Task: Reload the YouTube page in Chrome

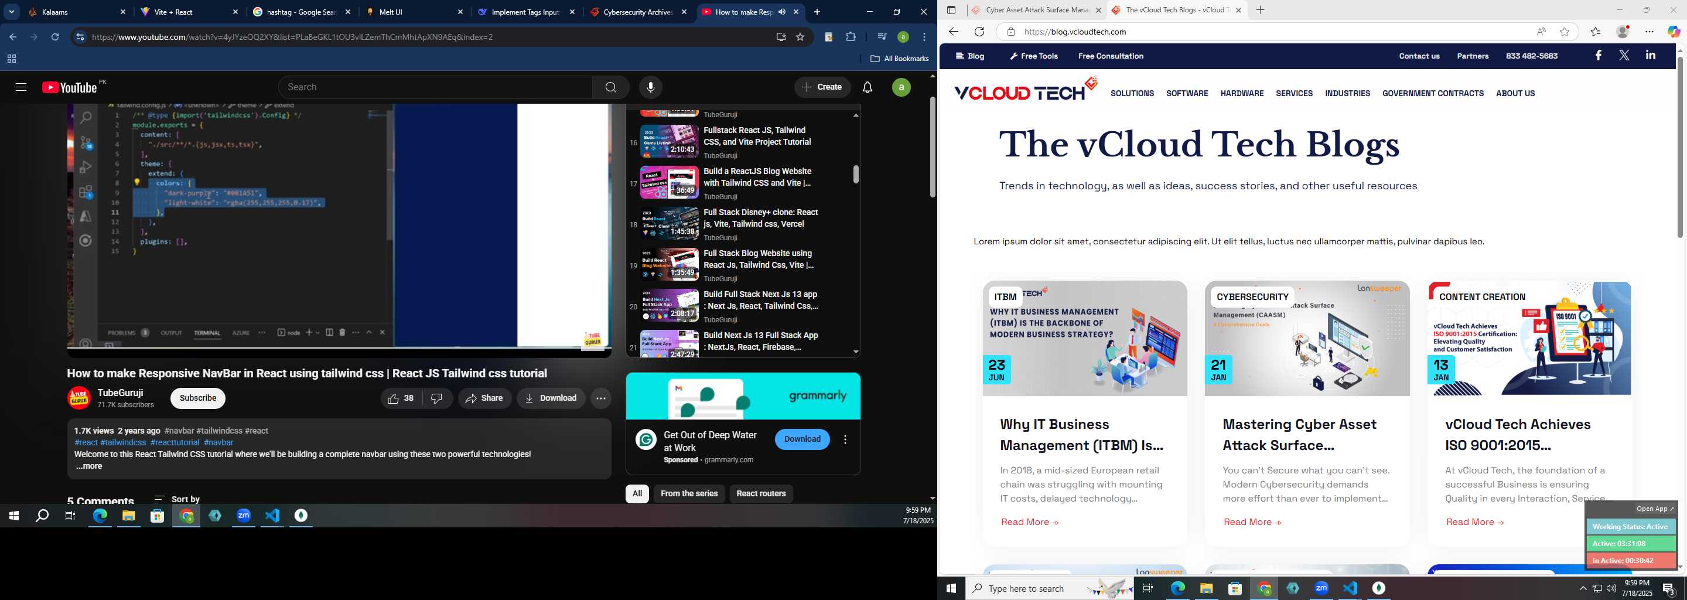Action: pos(55,37)
